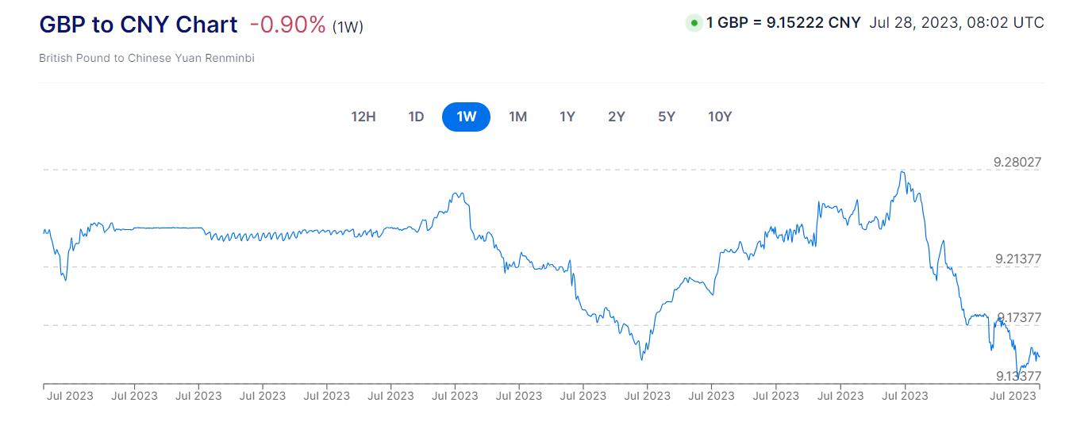The width and height of the screenshot is (1073, 433).
Task: Click the green live rate indicator dot
Action: (x=694, y=23)
